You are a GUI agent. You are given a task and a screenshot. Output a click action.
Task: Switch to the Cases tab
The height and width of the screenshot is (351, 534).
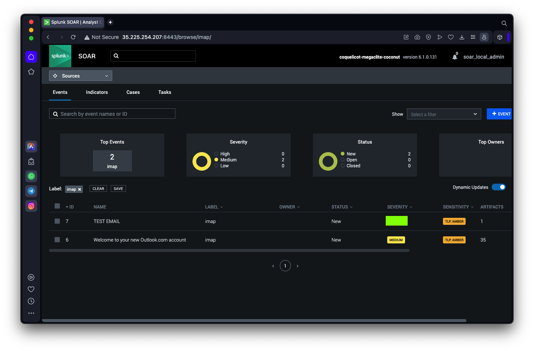pyautogui.click(x=133, y=92)
